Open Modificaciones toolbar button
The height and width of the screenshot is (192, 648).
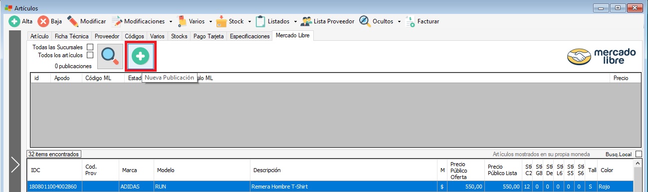point(138,21)
